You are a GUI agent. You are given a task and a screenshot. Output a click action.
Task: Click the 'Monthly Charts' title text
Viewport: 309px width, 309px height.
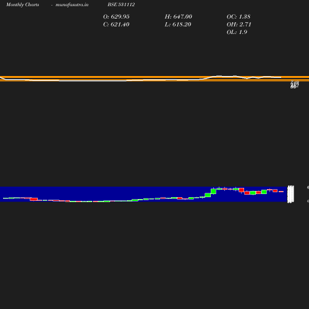[22, 4]
